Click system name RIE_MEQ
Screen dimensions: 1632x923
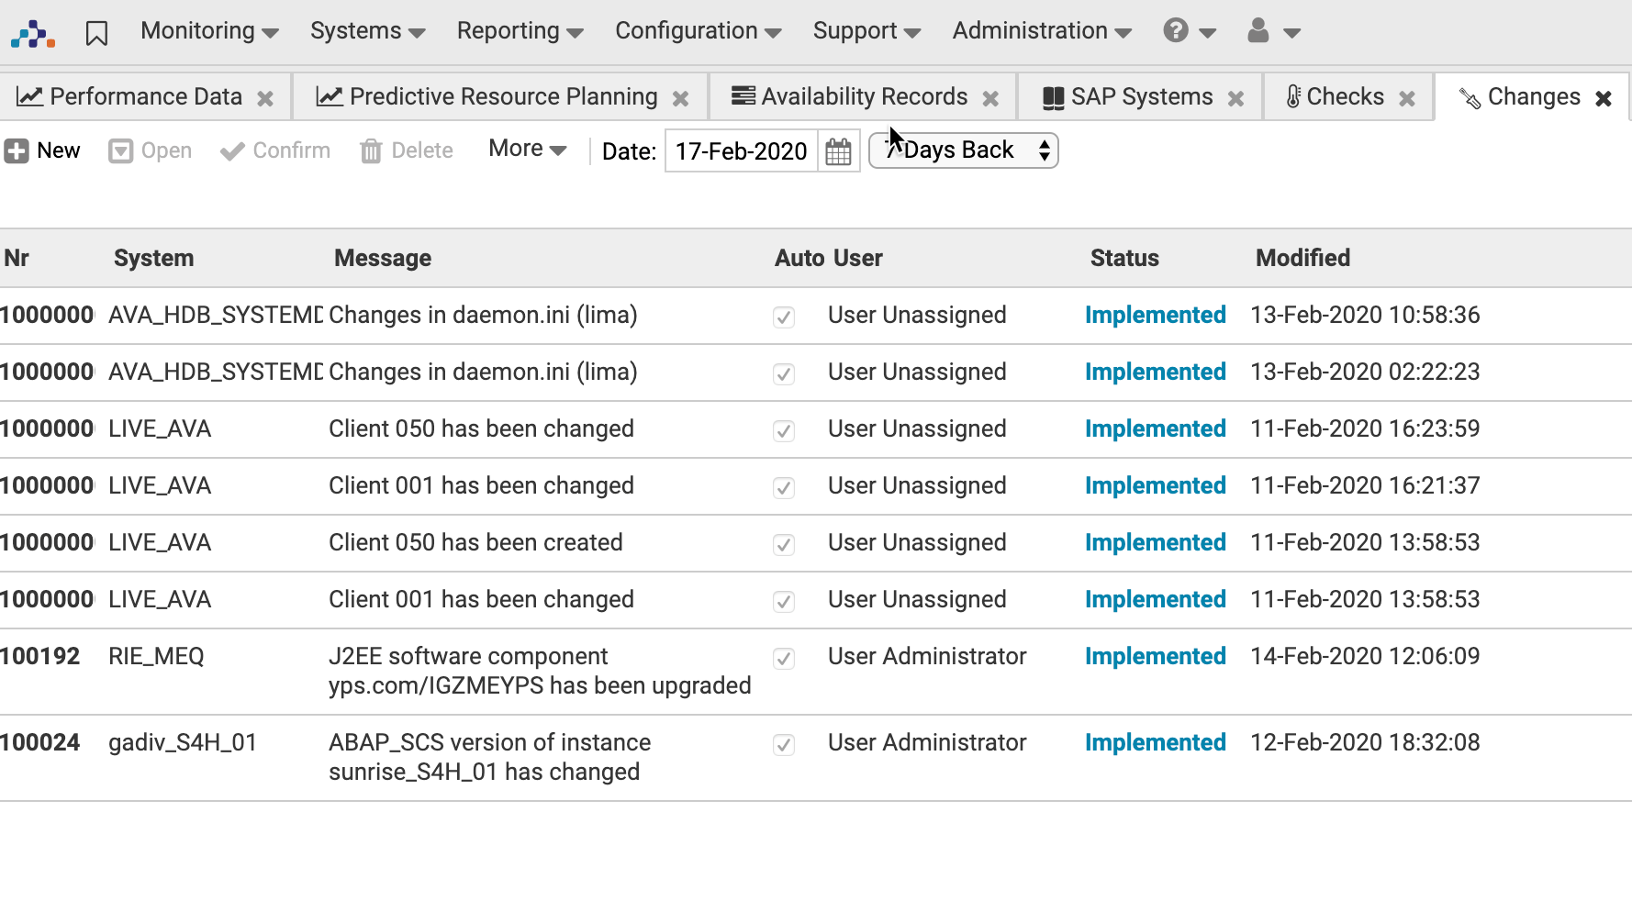click(x=156, y=656)
